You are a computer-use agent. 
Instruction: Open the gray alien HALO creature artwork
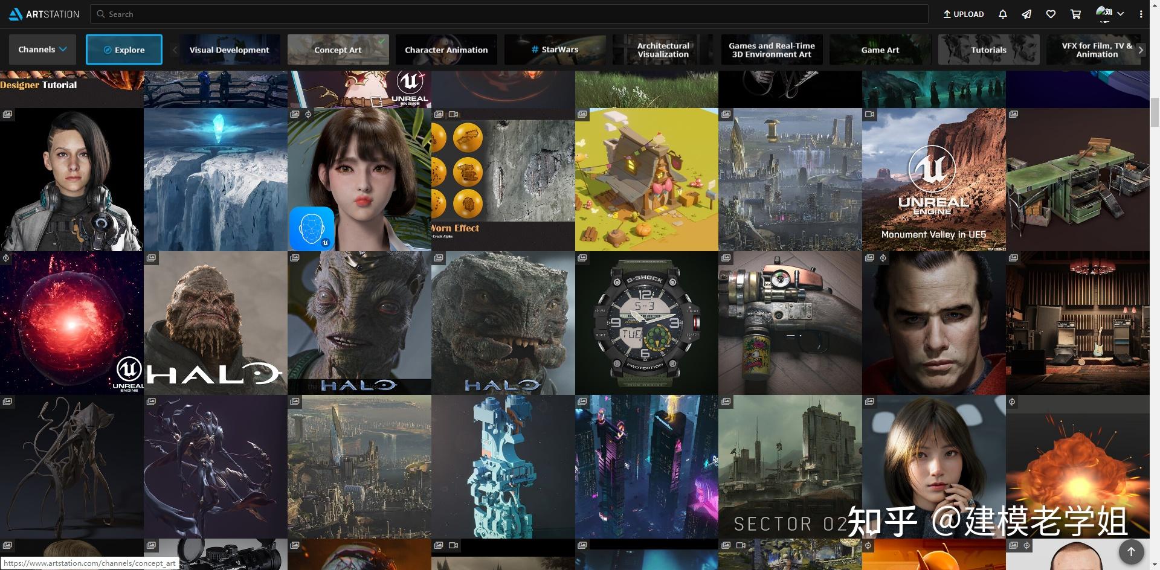[x=359, y=323]
